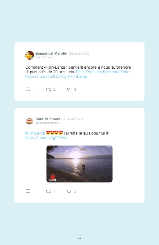Screen dimensions: 159x245
Task: Click the reply icon on Emmanuel Marolle's tweet
Action: pos(28,89)
